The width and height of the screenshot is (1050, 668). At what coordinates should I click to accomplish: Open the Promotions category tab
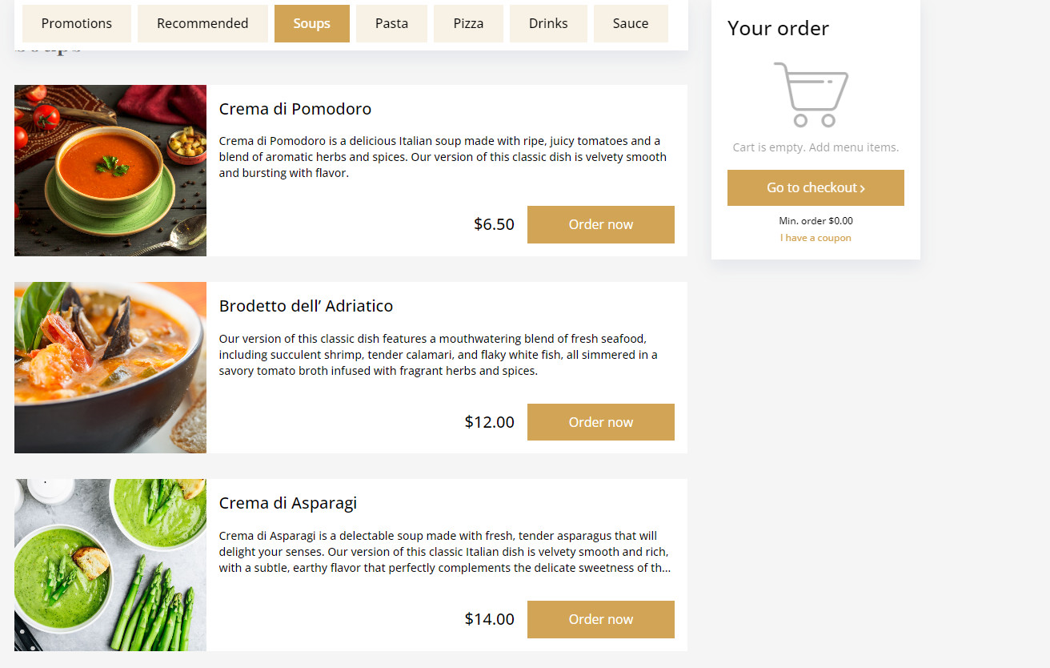(77, 23)
